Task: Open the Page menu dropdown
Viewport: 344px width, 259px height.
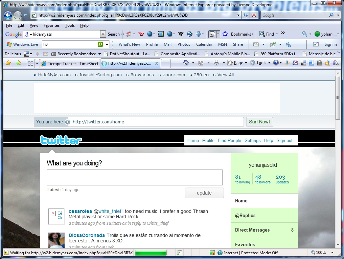Action: pos(237,63)
